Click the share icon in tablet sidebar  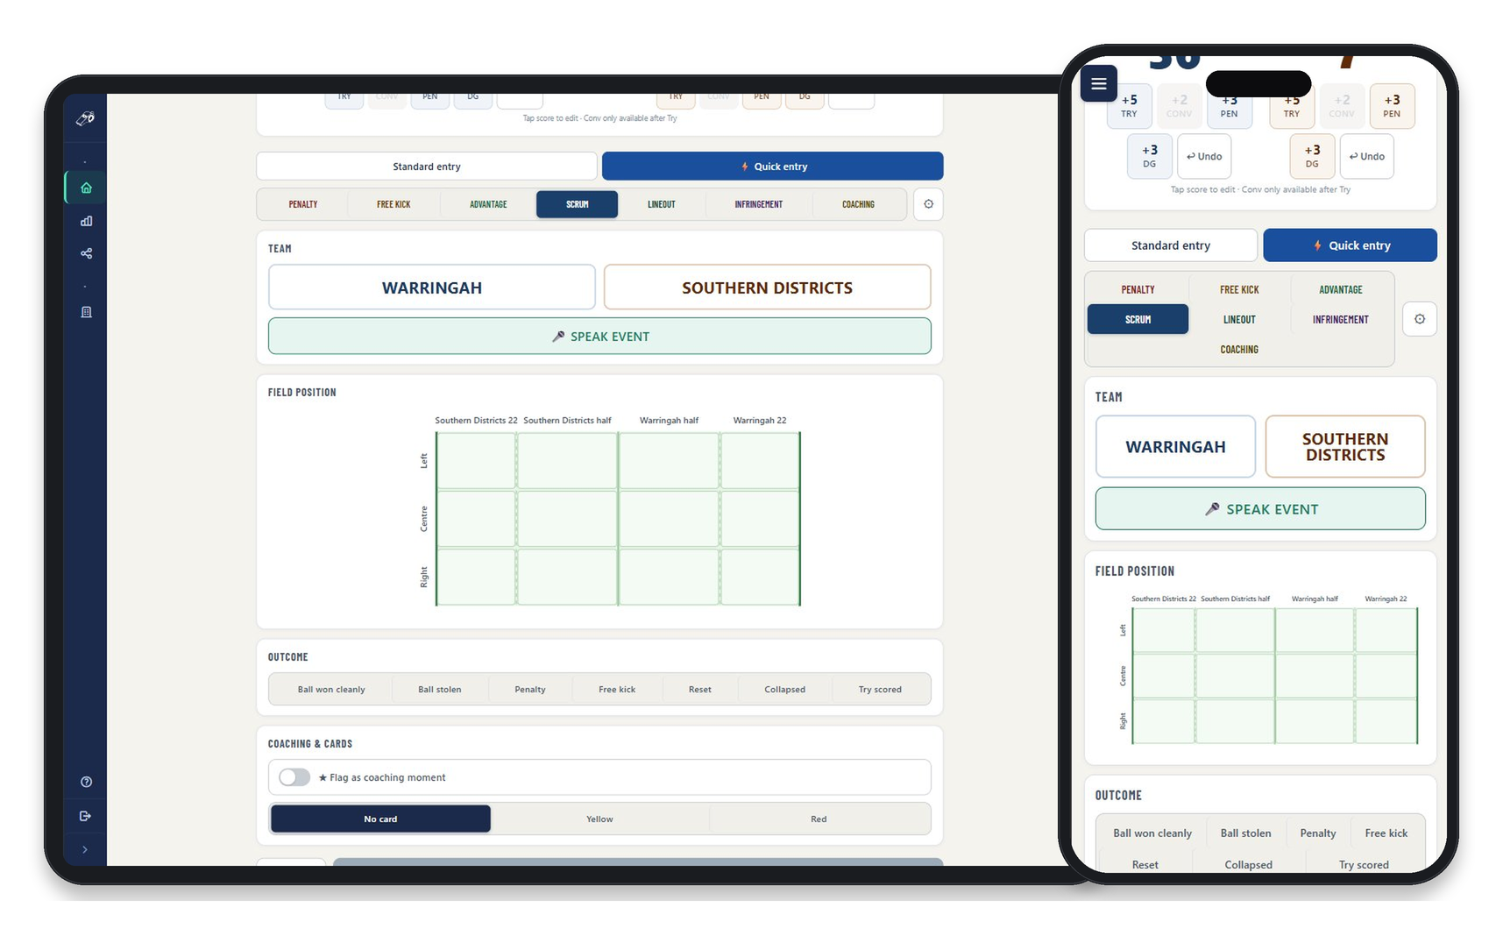(x=86, y=253)
